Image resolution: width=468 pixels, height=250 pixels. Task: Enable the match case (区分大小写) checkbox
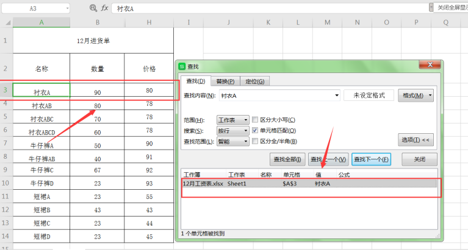pos(255,120)
